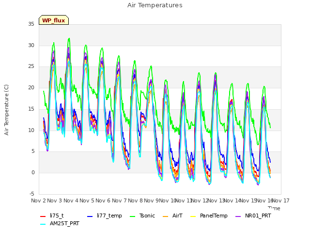Image resolution: width=310 pixels, height=233 pixels.
Task: Click the li75_t legend label
Action: (57, 216)
